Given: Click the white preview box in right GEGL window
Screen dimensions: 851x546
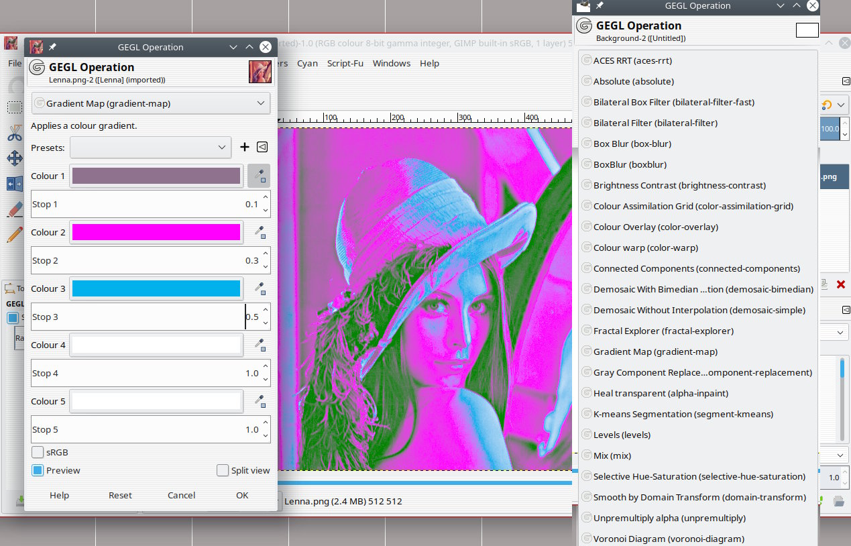Looking at the screenshot, I should [807, 30].
